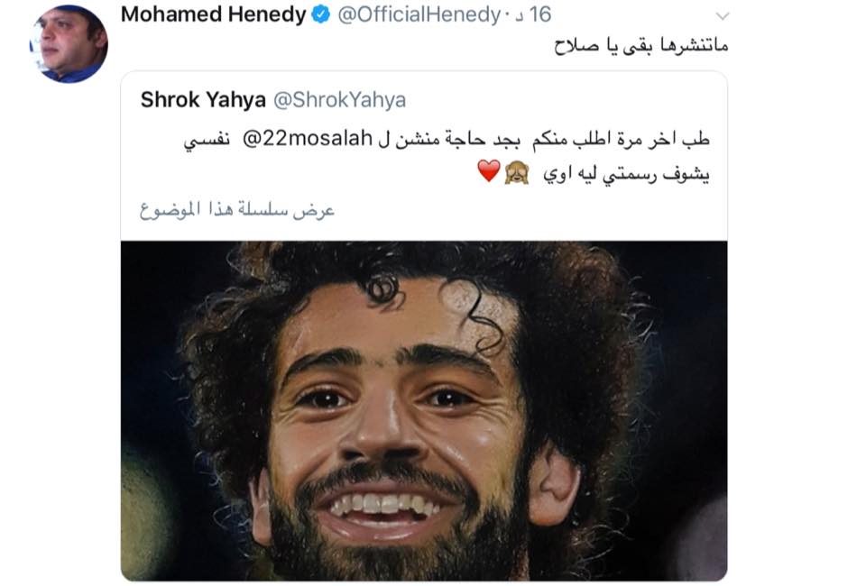Click quoted text "طب اخر مرة اطلب منكم"
This screenshot has height=586, width=866.
click(x=622, y=139)
